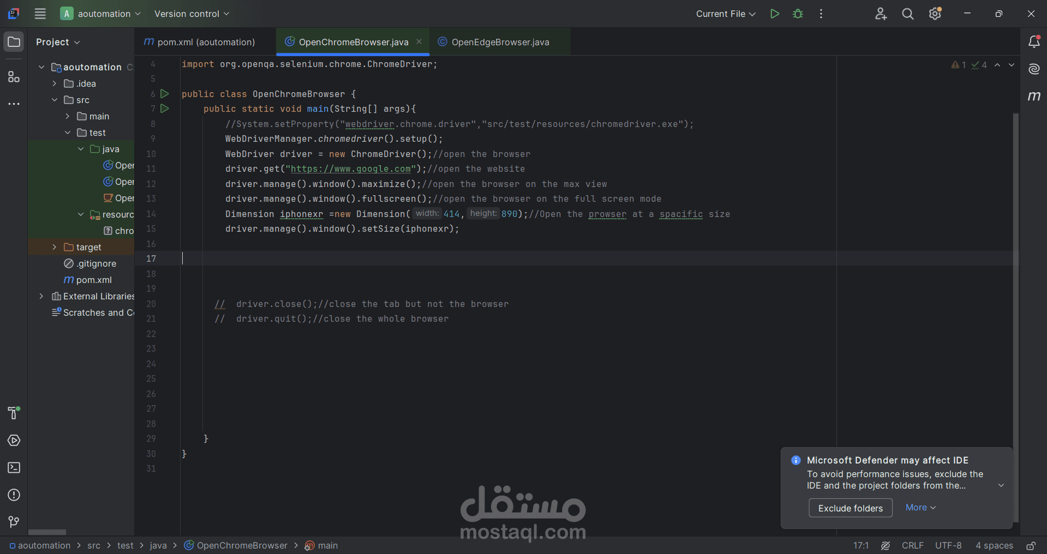Open the Git version control tool window
The height and width of the screenshot is (554, 1047).
(14, 522)
